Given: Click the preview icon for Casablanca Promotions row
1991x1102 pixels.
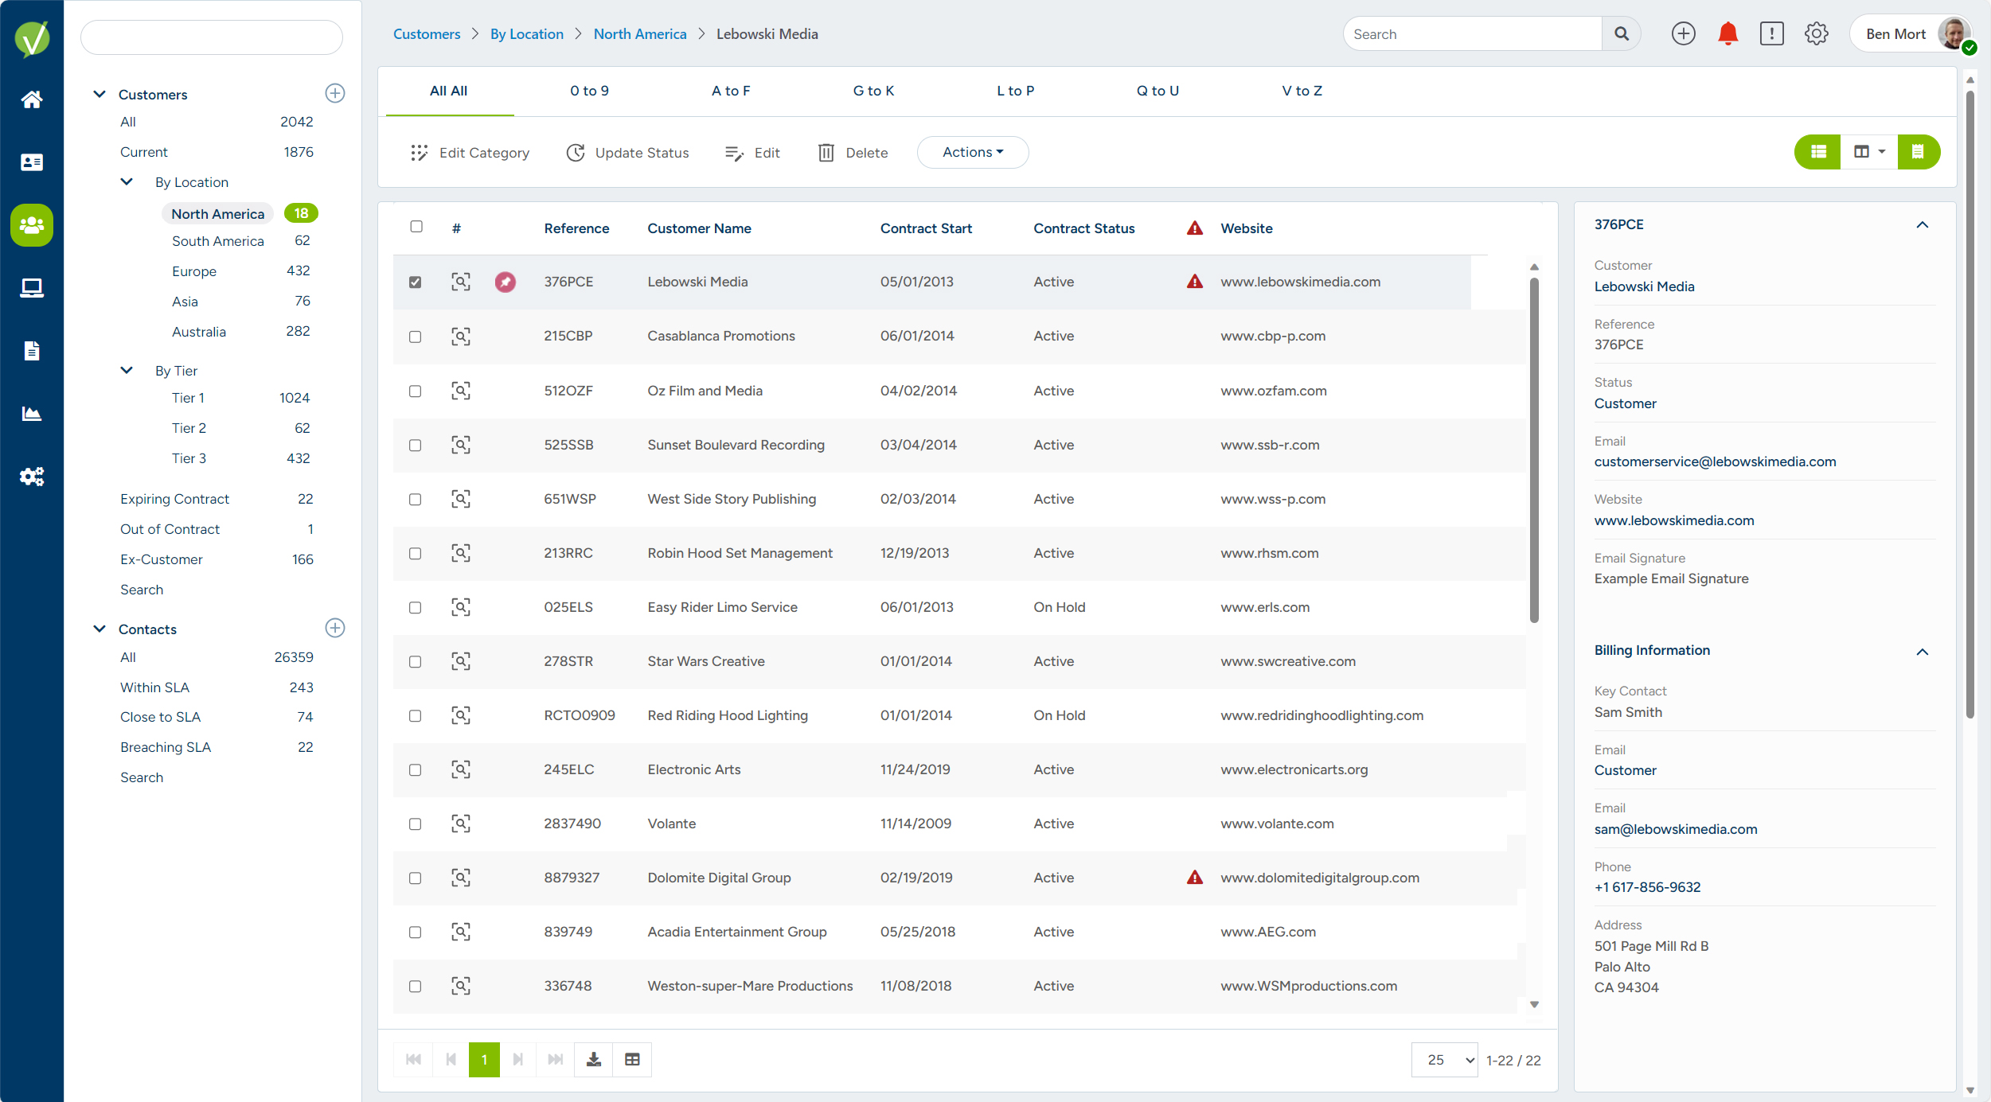Looking at the screenshot, I should [461, 337].
